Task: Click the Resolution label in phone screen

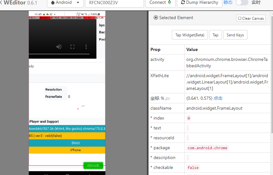Action: [53, 90]
